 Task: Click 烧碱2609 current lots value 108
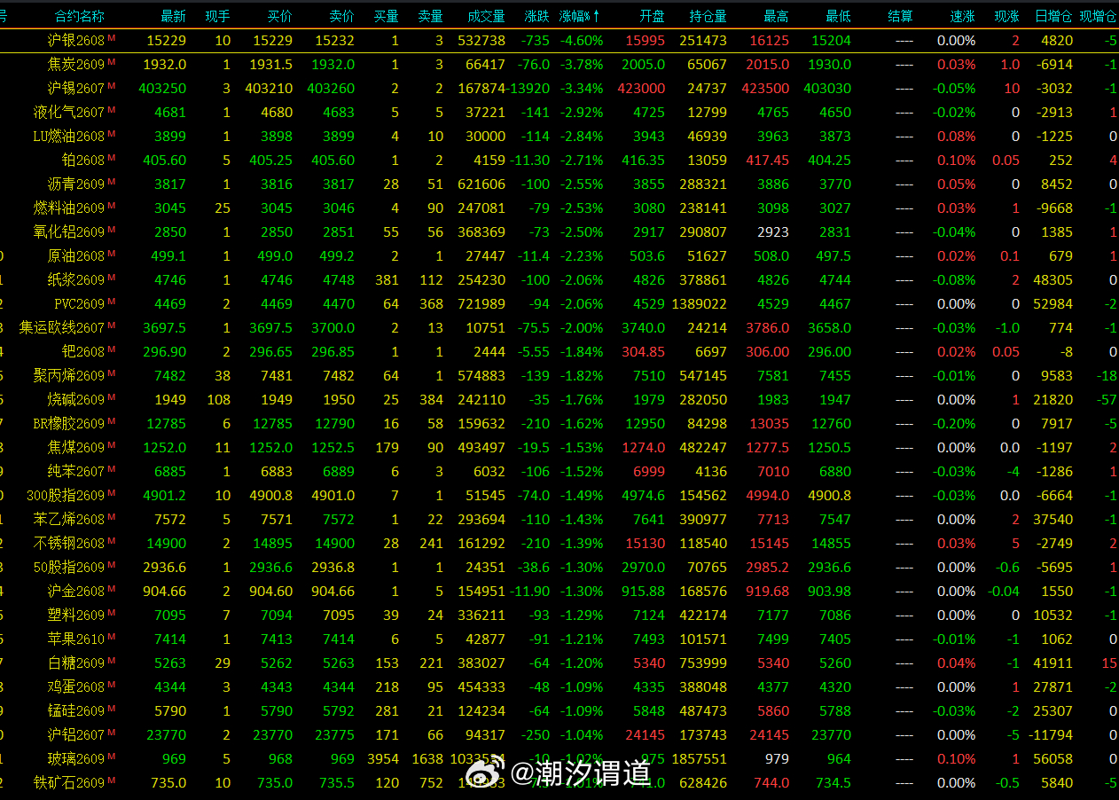click(219, 399)
